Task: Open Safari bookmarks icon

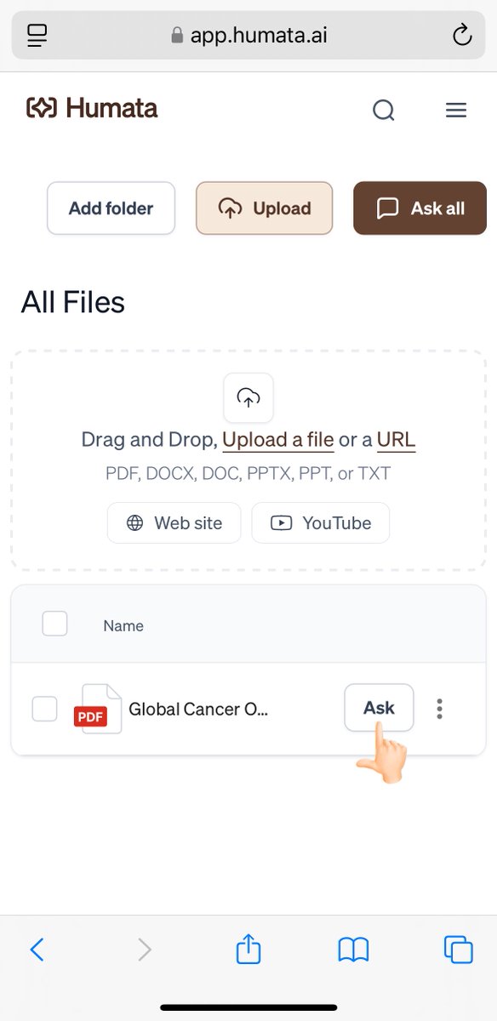Action: [x=353, y=950]
